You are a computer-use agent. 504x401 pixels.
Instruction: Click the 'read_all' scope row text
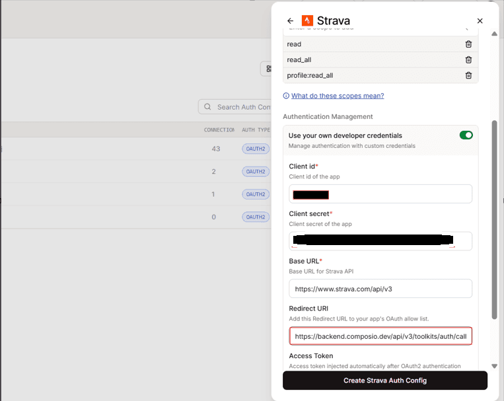299,60
